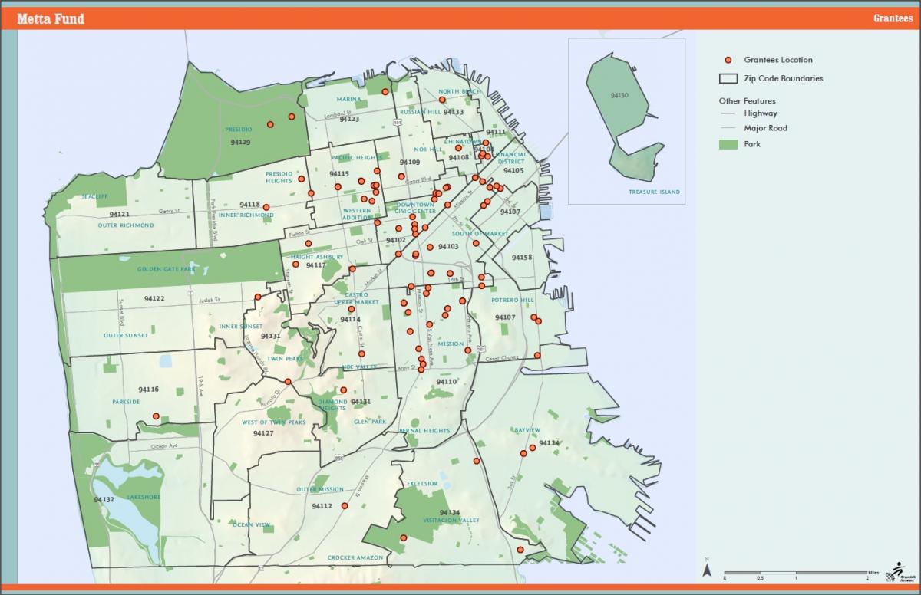Click the "Golden Gate Park" label

coord(167,270)
